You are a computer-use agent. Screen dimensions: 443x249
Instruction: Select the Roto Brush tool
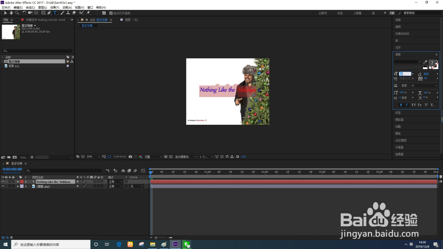pyautogui.click(x=82, y=13)
